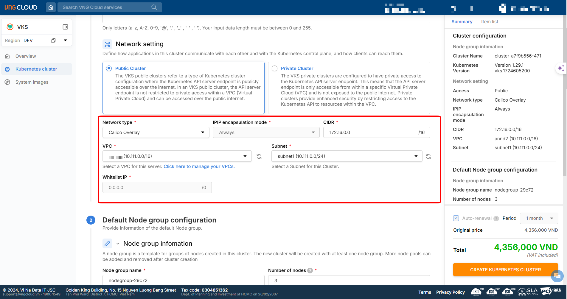
Task: Open the chat support bubble icon
Action: click(x=557, y=276)
